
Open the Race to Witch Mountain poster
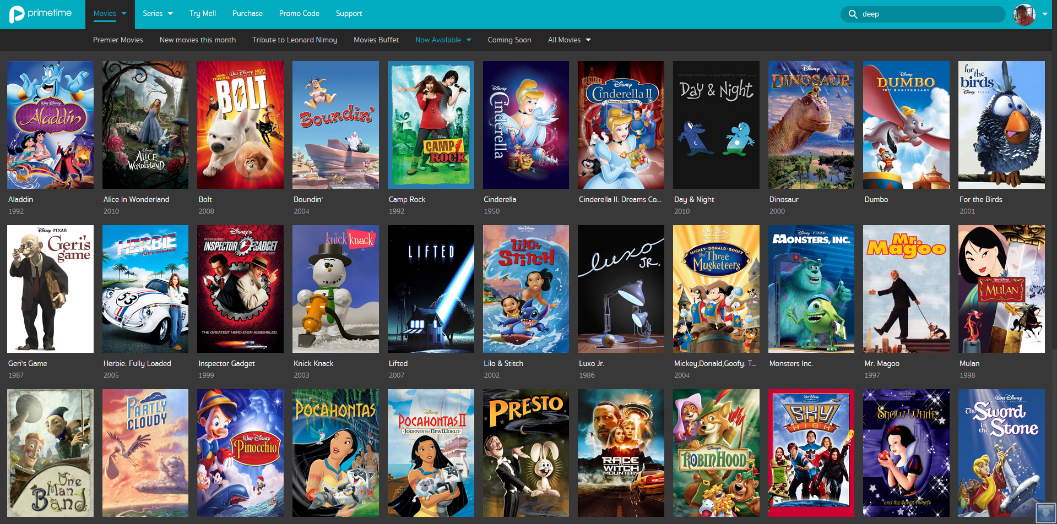point(621,453)
